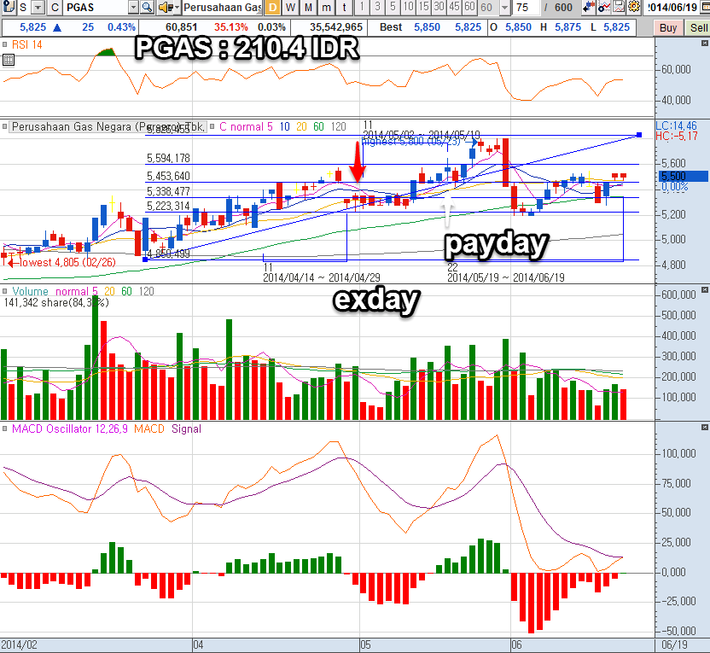Screen dimensions: 710x653
Task: Select the 30 interval button
Action: [439, 7]
